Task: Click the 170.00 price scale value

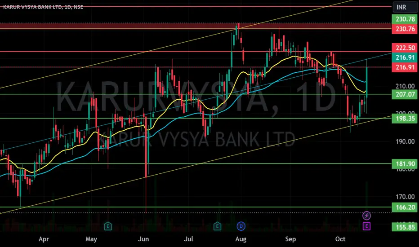Action: pos(405,197)
